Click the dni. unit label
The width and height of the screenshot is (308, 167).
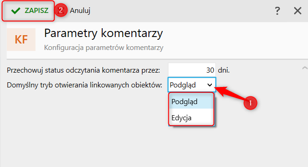(x=224, y=70)
